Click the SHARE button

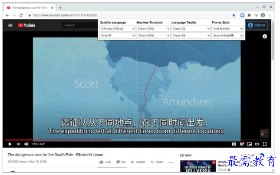coord(138,162)
